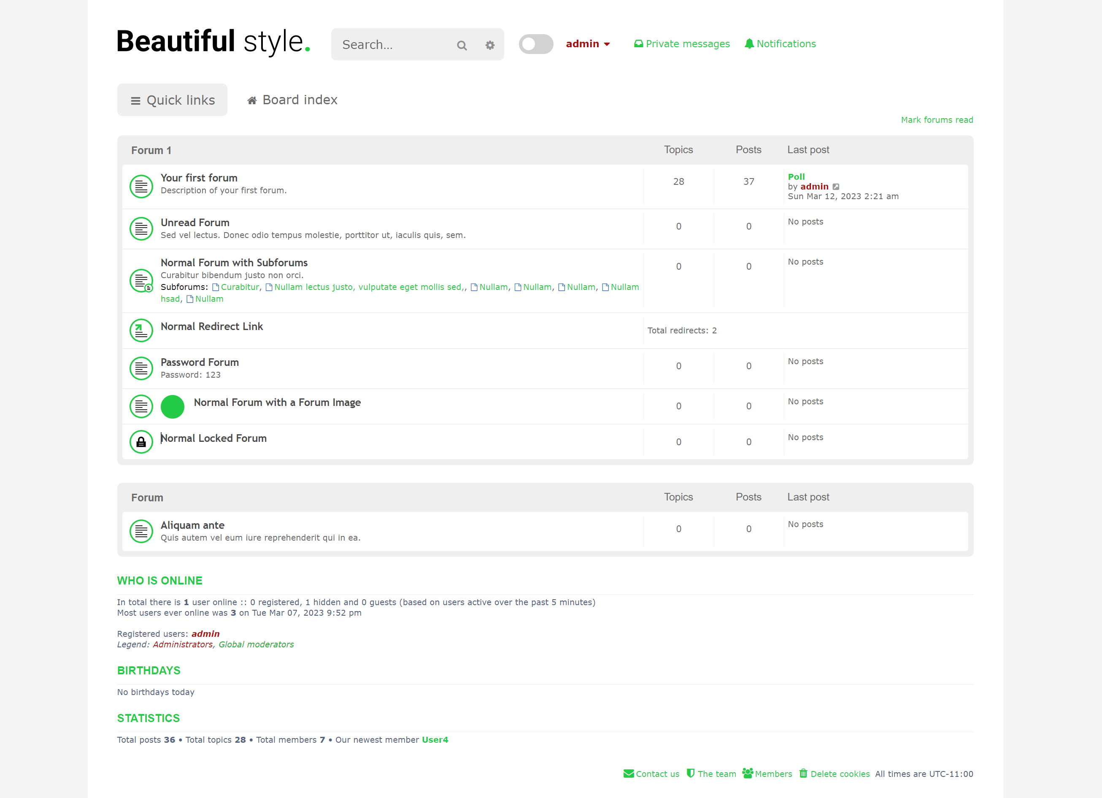Image resolution: width=1102 pixels, height=798 pixels.
Task: Open Normal Forum with a Forum Image
Action: point(278,403)
